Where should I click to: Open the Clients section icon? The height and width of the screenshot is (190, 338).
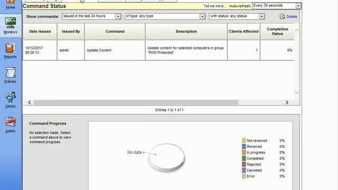click(x=11, y=97)
